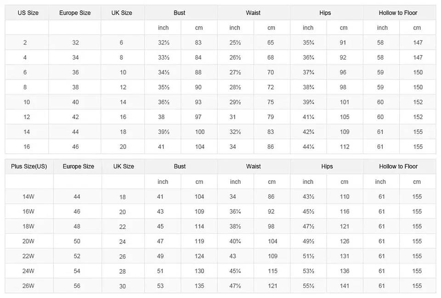Click the 44¼ inch hips value
Screen dimensions: 441x298
click(x=308, y=147)
